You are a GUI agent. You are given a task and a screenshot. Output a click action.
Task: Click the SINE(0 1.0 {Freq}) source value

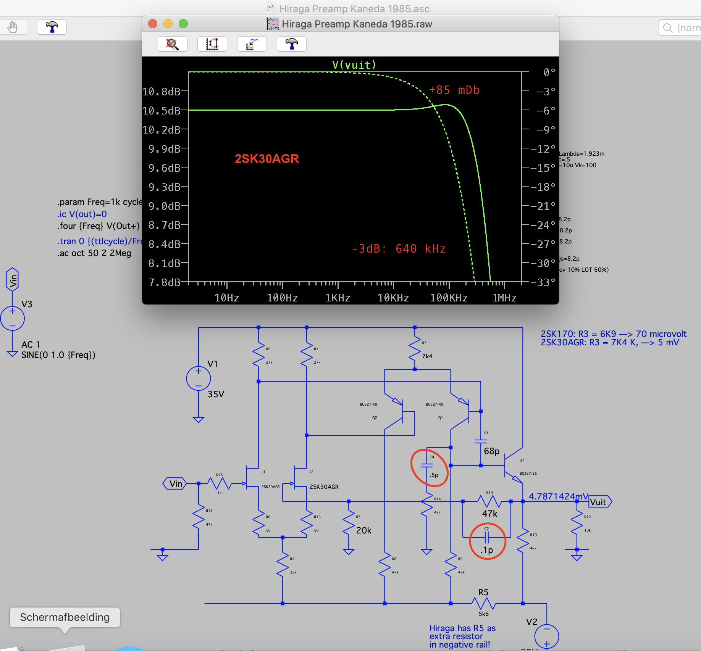(x=58, y=355)
